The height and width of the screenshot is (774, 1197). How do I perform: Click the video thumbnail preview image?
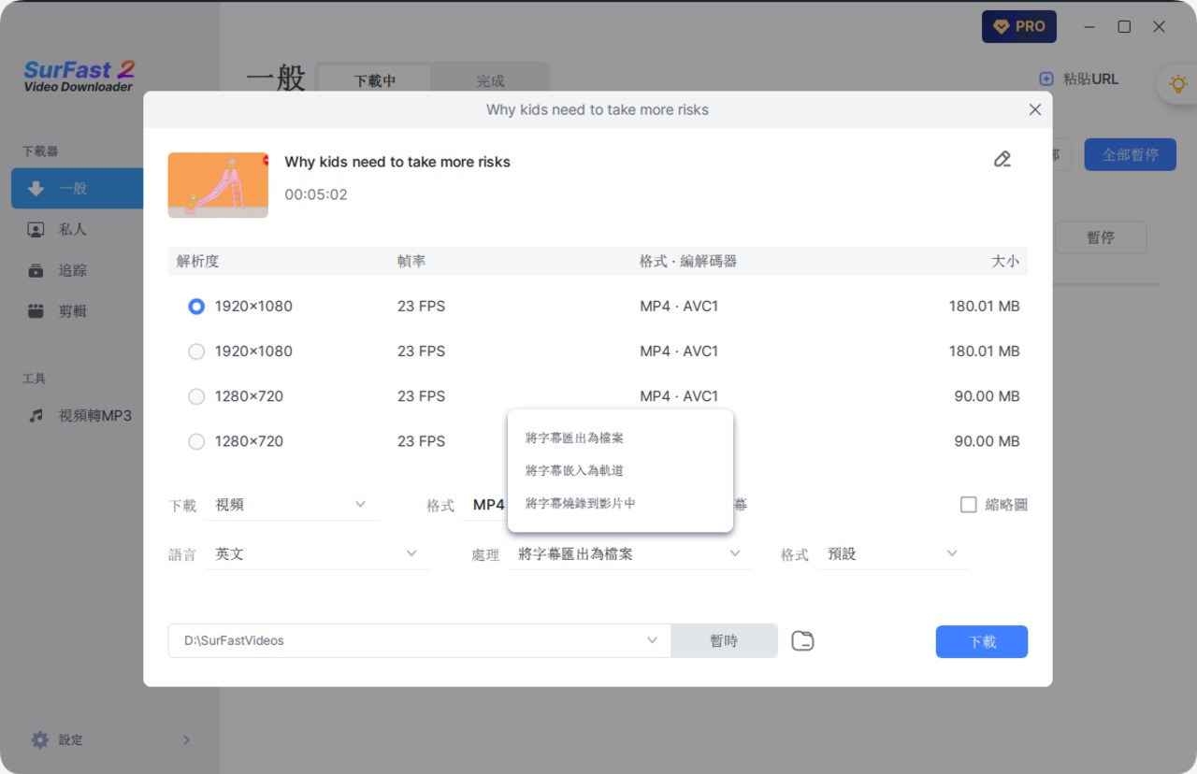point(218,185)
